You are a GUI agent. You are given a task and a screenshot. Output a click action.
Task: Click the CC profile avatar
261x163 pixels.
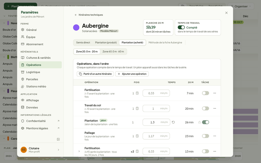[x=24, y=150]
